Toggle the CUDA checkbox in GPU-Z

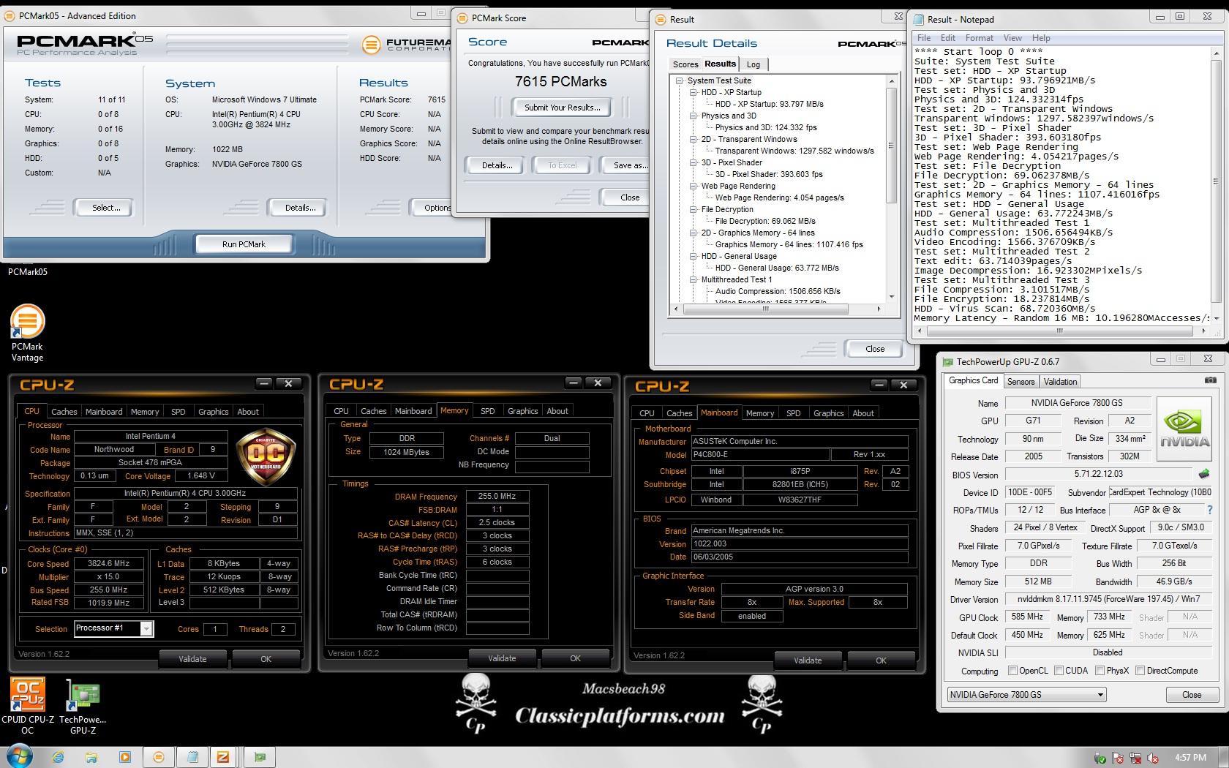click(1059, 670)
